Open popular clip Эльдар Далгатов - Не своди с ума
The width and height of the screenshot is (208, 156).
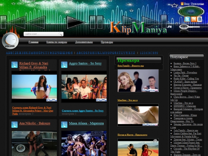(x=187, y=126)
